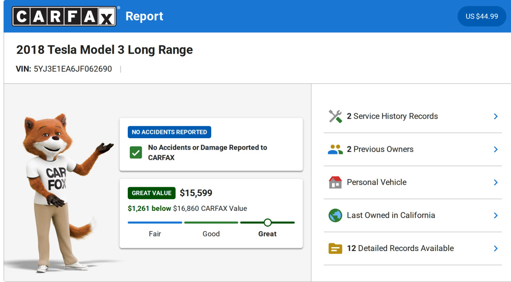The height and width of the screenshot is (282, 511).
Task: Expand the Personal Vehicle chevron
Action: click(x=496, y=182)
